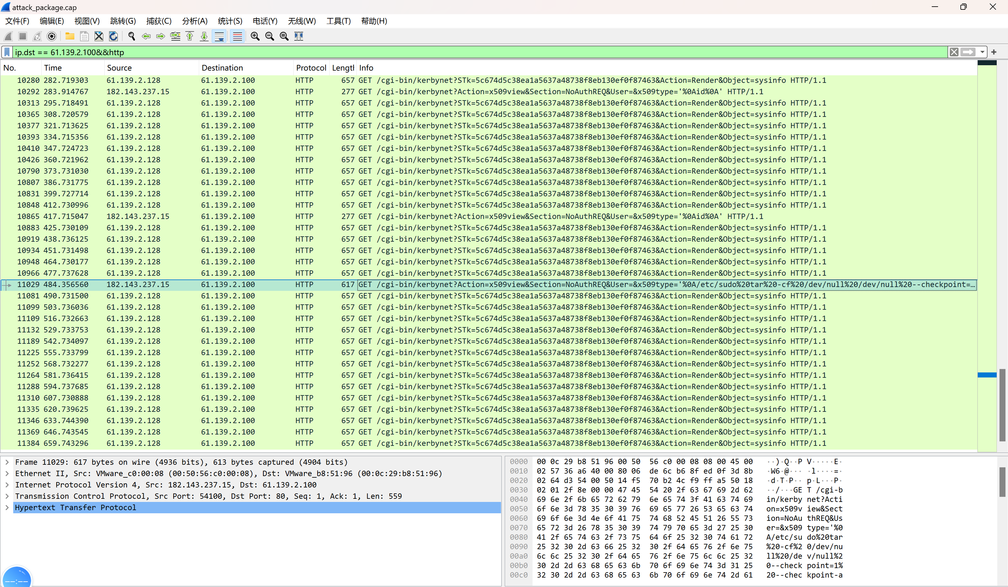The width and height of the screenshot is (1008, 587).
Task: Jump to the last packet icon
Action: click(204, 36)
